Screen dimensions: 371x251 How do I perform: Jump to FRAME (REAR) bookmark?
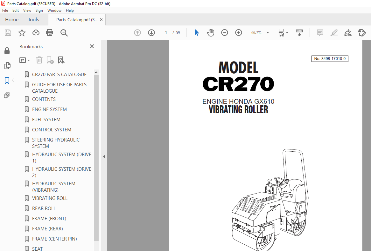(x=47, y=228)
